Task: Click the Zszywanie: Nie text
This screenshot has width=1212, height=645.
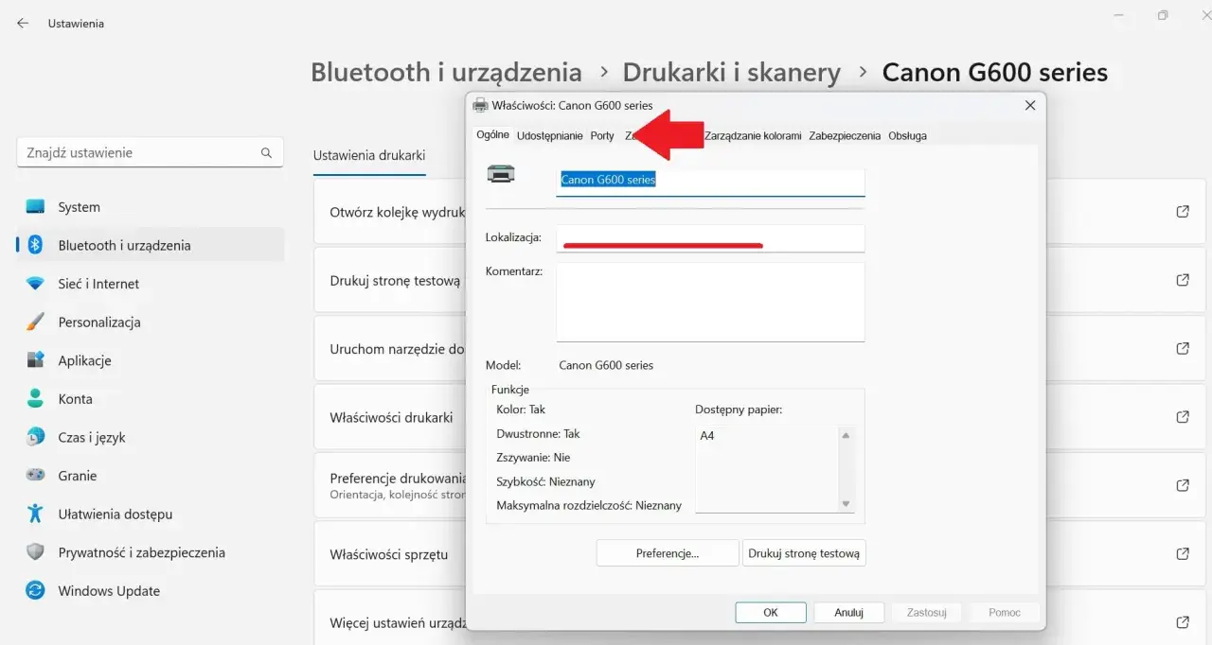Action: 533,458
